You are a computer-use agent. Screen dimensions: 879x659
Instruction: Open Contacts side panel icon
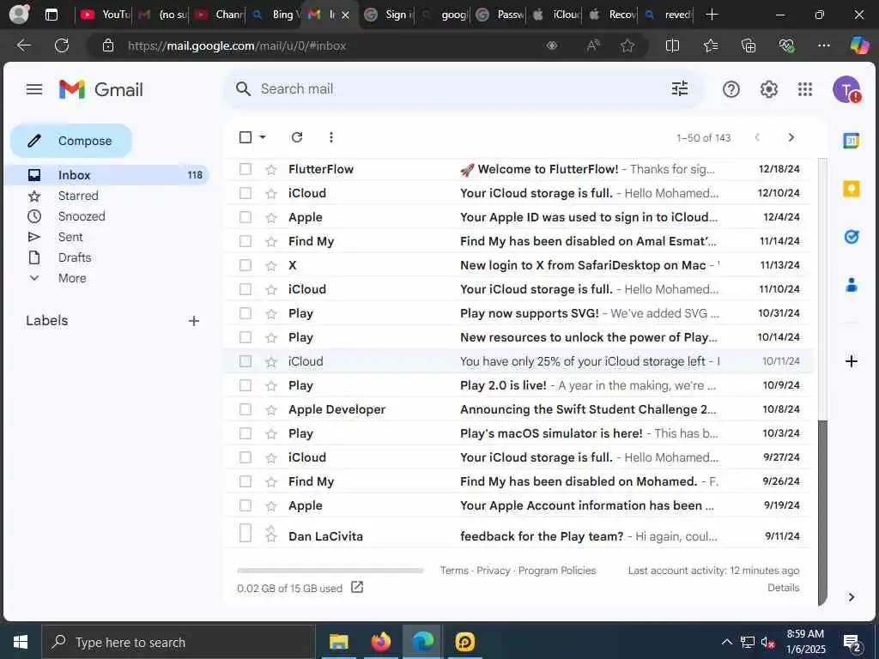[851, 285]
